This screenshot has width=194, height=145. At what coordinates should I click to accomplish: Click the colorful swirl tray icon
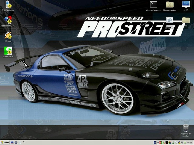(x=170, y=143)
